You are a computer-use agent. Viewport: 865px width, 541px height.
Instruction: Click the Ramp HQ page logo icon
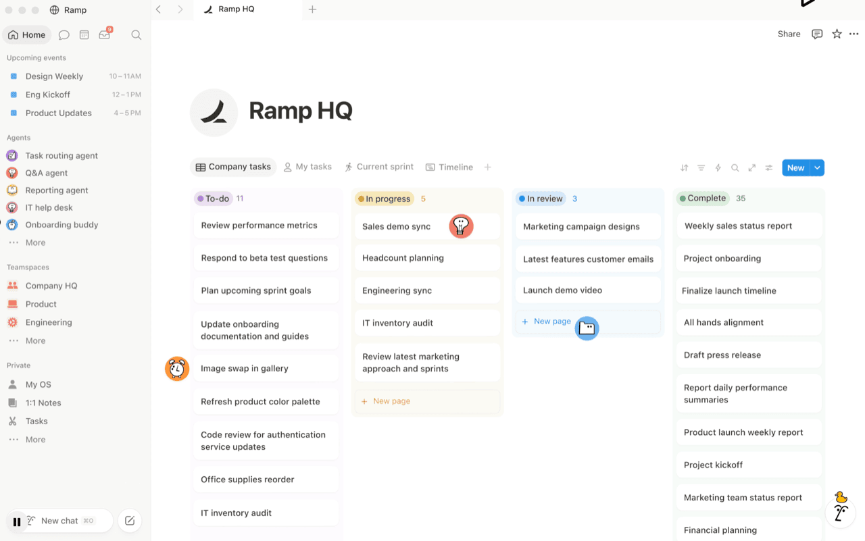coord(214,112)
